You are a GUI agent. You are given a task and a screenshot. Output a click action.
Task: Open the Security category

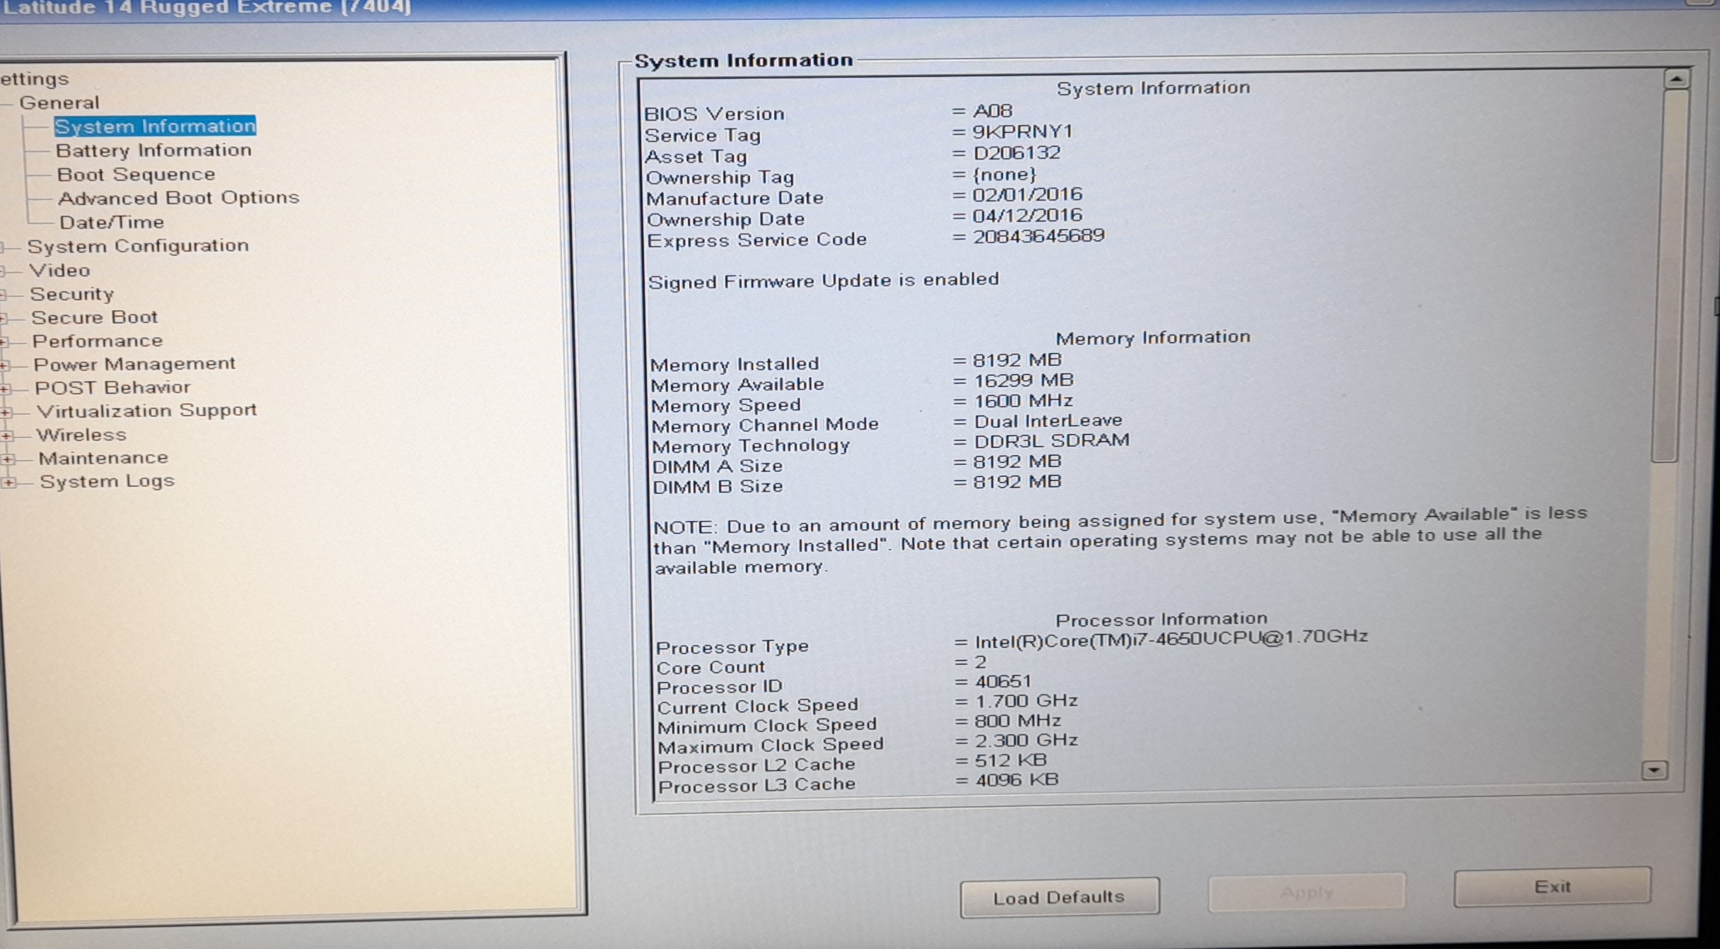(71, 294)
